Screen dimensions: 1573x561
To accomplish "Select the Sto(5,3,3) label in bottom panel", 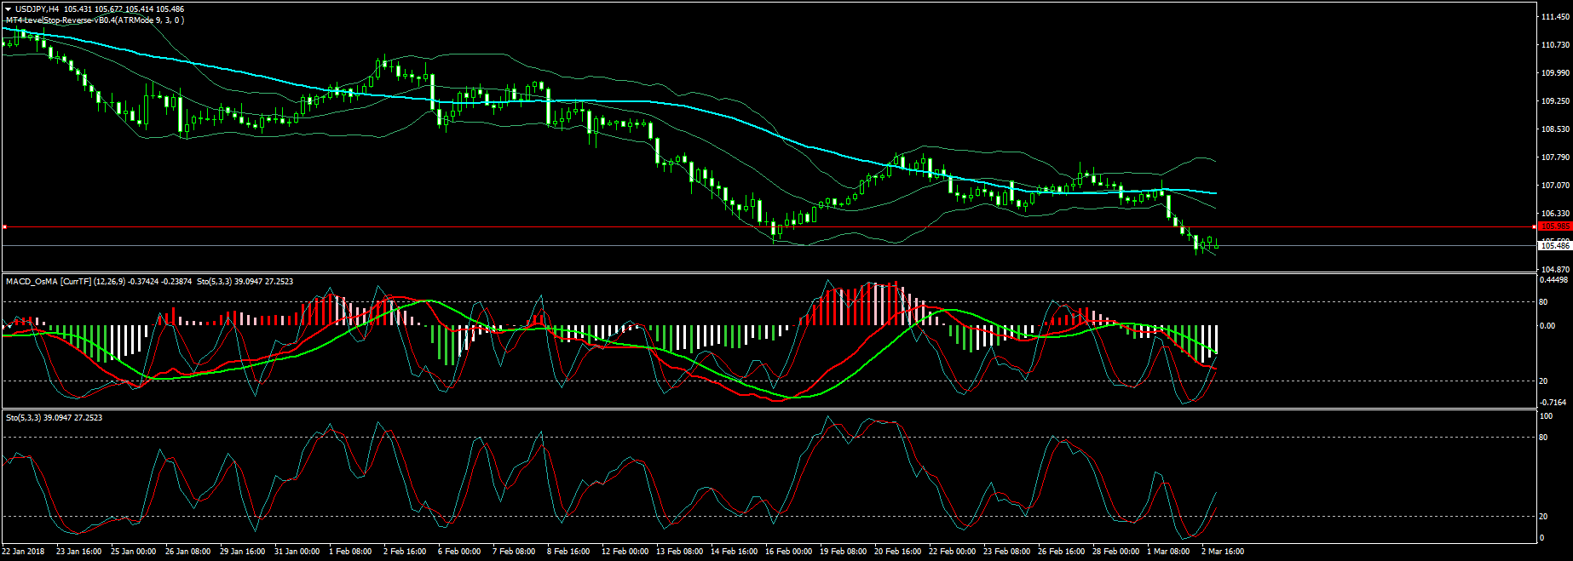I will [x=23, y=418].
